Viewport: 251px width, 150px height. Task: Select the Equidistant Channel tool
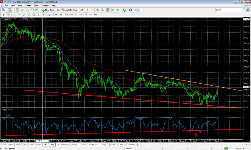click(29, 14)
